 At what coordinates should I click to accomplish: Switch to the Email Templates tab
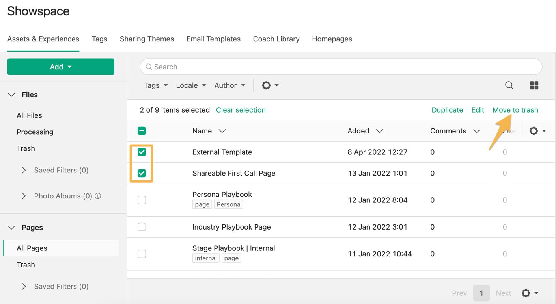click(x=213, y=39)
